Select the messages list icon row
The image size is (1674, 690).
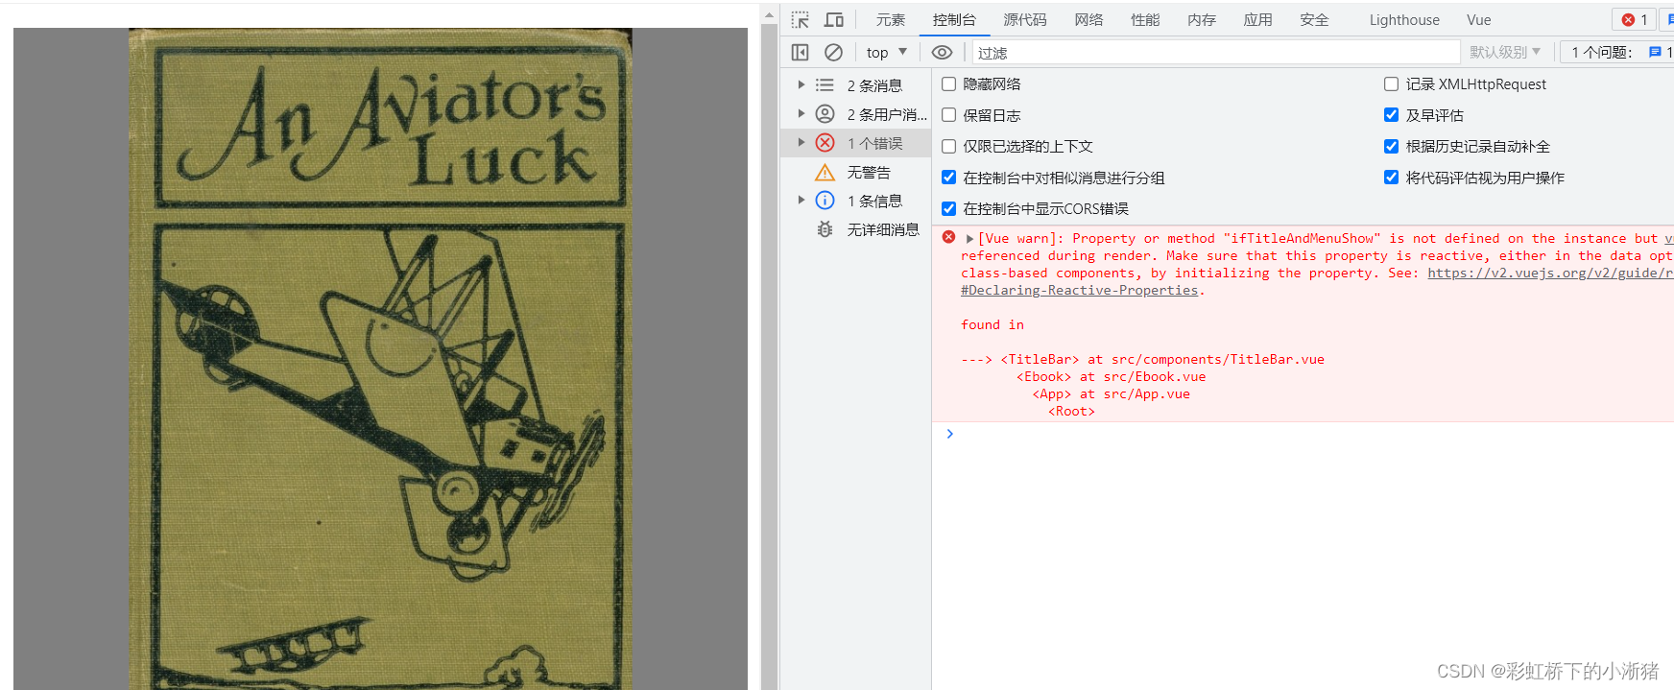click(825, 85)
